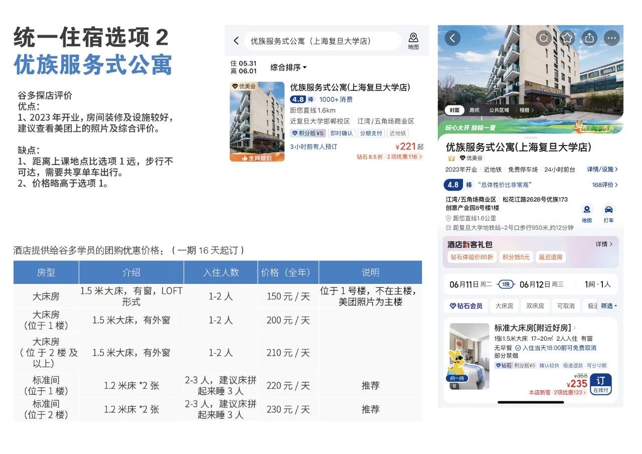Tap the 住 05.31 离 06.01 date selector
This screenshot has height=454, width=642.
(243, 67)
